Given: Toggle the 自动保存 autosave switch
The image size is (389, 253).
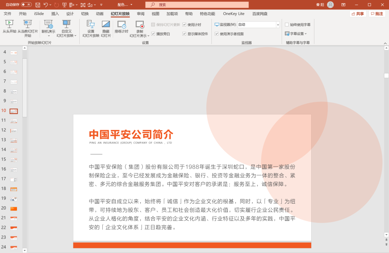Looking at the screenshot, I should click(x=26, y=4).
